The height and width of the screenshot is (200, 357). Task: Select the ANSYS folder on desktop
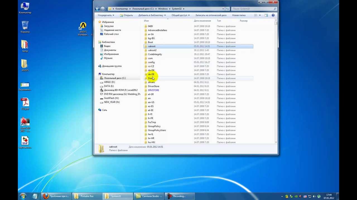[25, 66]
